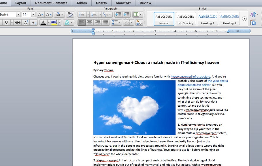
Task: Select the Increase Font Size icon
Action: coord(40,14)
